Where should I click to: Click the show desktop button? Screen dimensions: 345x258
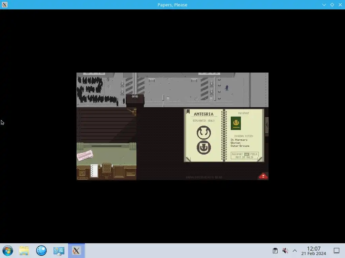(337, 251)
